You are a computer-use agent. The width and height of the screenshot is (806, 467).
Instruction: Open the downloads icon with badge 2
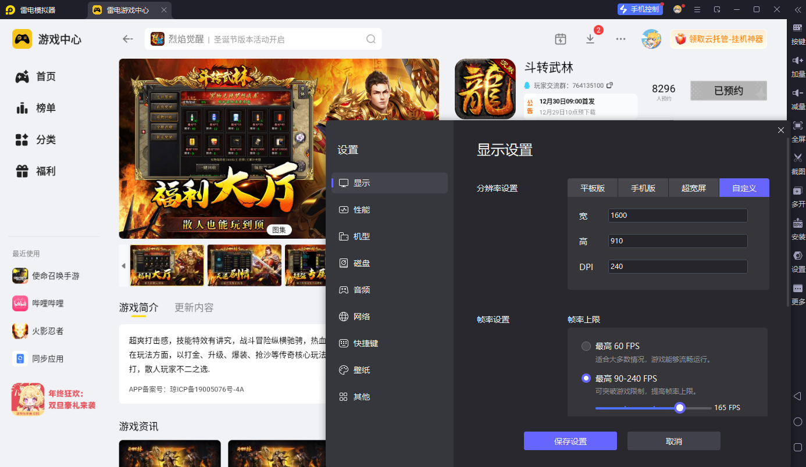590,39
